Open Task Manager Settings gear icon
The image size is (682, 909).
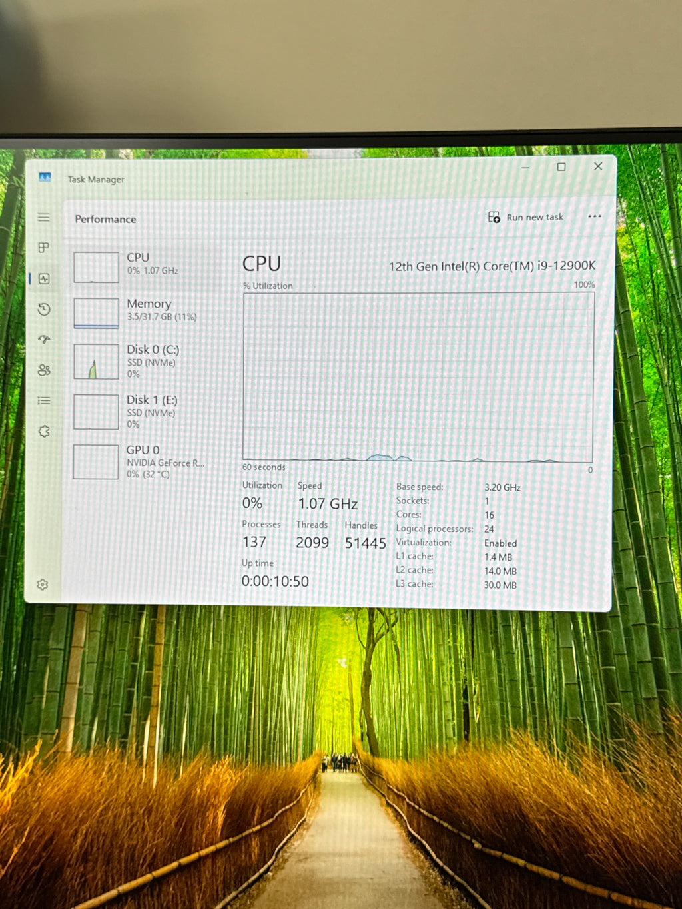point(43,584)
